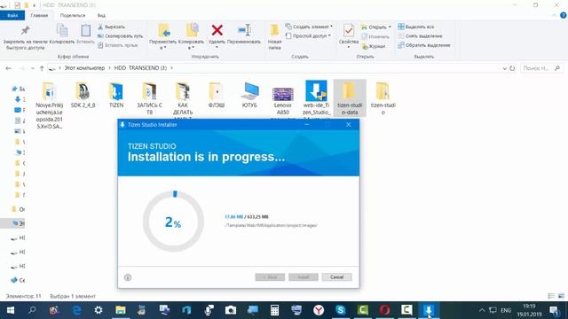This screenshot has width=568, height=319.
Task: Open the Открыть dropdown in the ribbon
Action: pyautogui.click(x=376, y=27)
